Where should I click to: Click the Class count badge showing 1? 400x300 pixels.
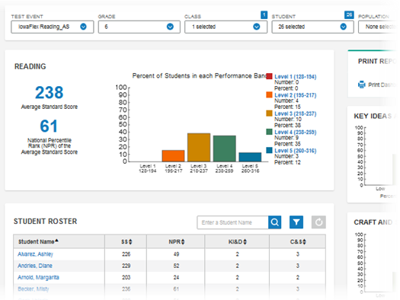click(264, 14)
